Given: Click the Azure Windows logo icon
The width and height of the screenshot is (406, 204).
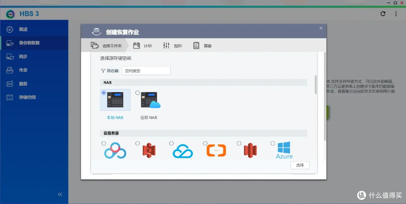Looking at the screenshot, I should pyautogui.click(x=284, y=150).
